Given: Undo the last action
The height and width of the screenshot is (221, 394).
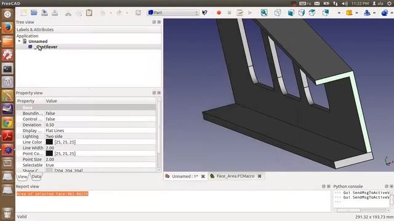Looking at the screenshot, I should pyautogui.click(x=103, y=12).
